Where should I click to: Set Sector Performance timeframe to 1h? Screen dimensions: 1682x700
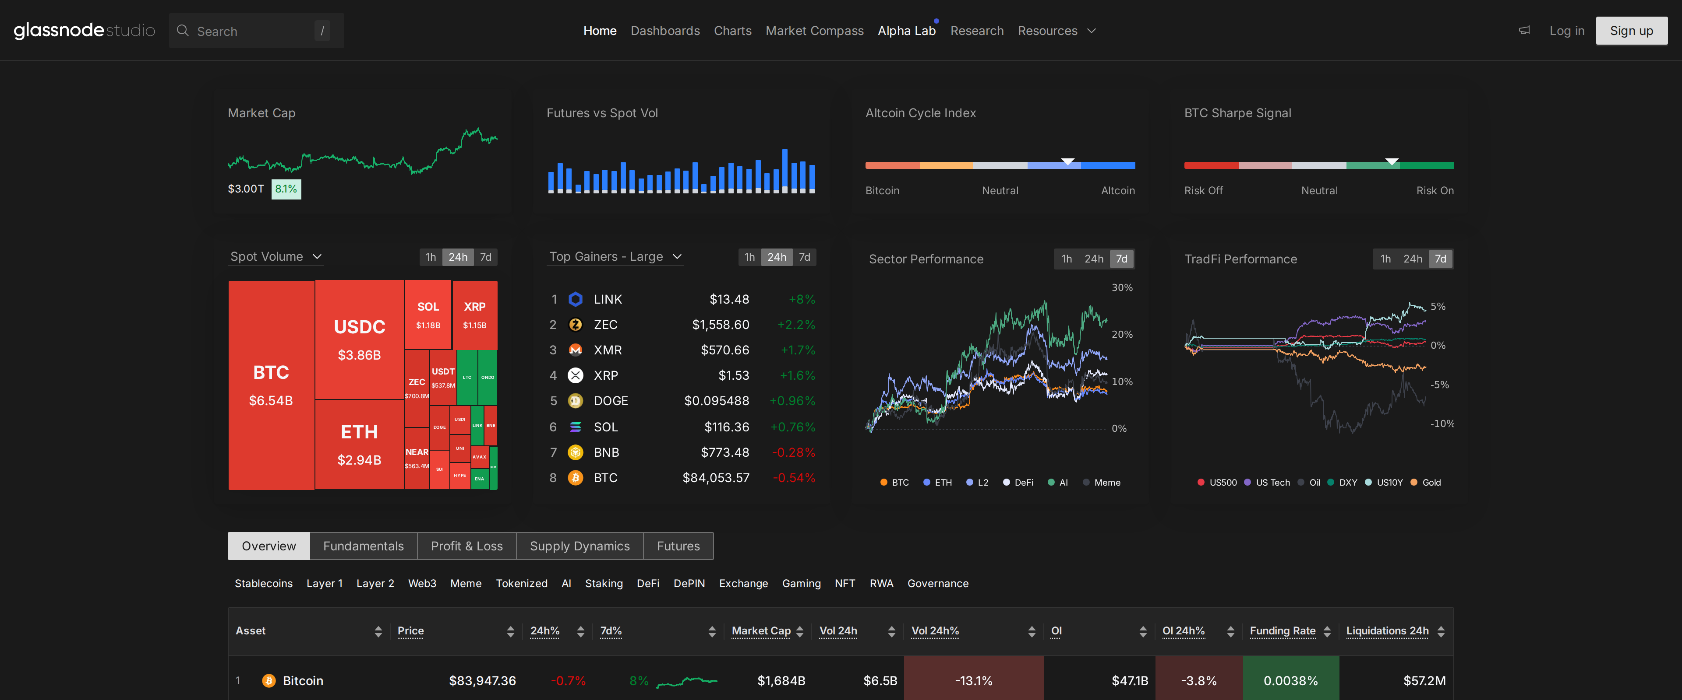pyautogui.click(x=1066, y=259)
